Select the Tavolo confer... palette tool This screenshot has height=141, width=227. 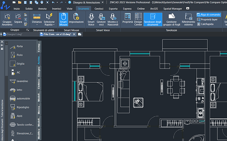coord(22,125)
